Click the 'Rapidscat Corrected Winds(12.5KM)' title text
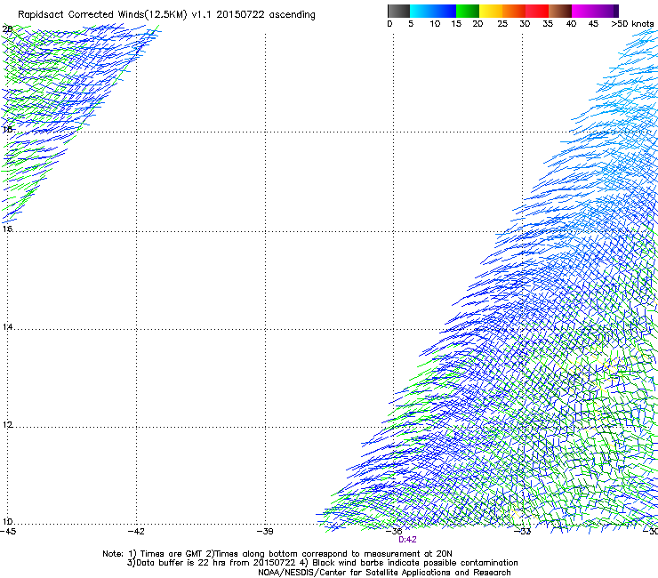 pos(102,15)
